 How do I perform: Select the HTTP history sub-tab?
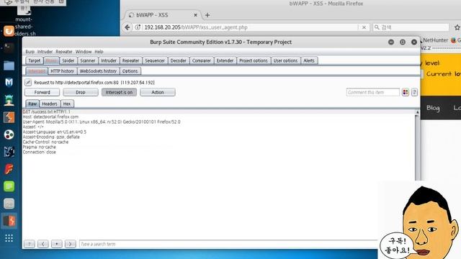[62, 71]
